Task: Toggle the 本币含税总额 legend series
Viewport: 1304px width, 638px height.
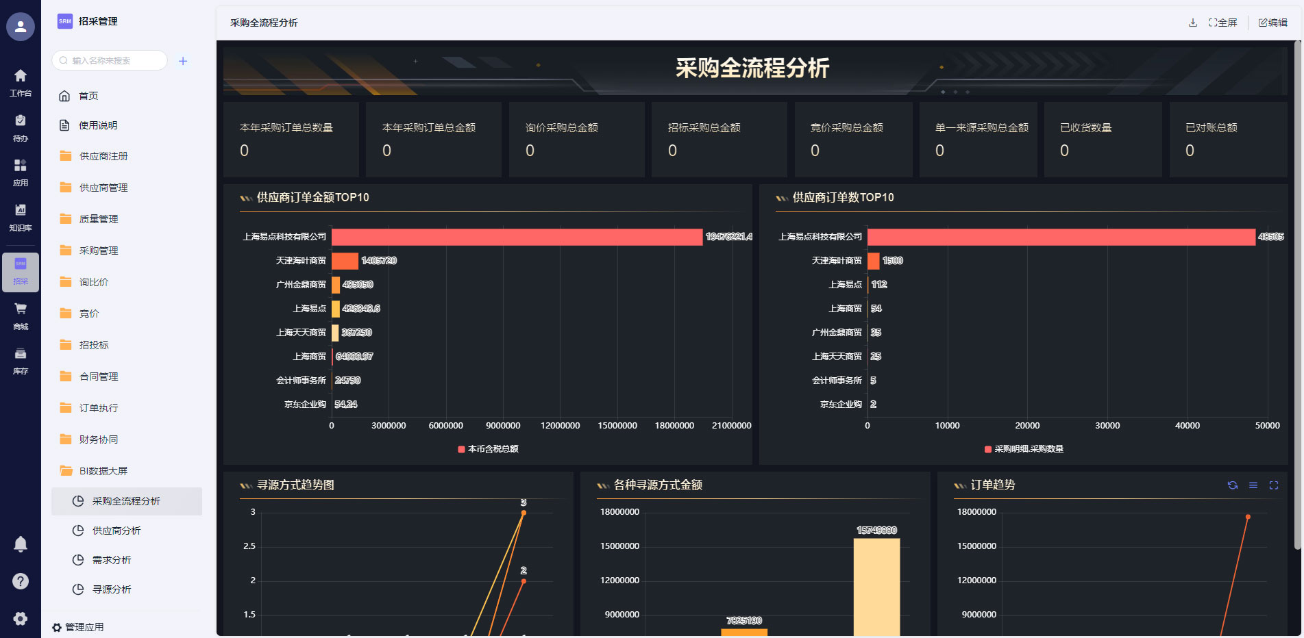Action: [488, 449]
